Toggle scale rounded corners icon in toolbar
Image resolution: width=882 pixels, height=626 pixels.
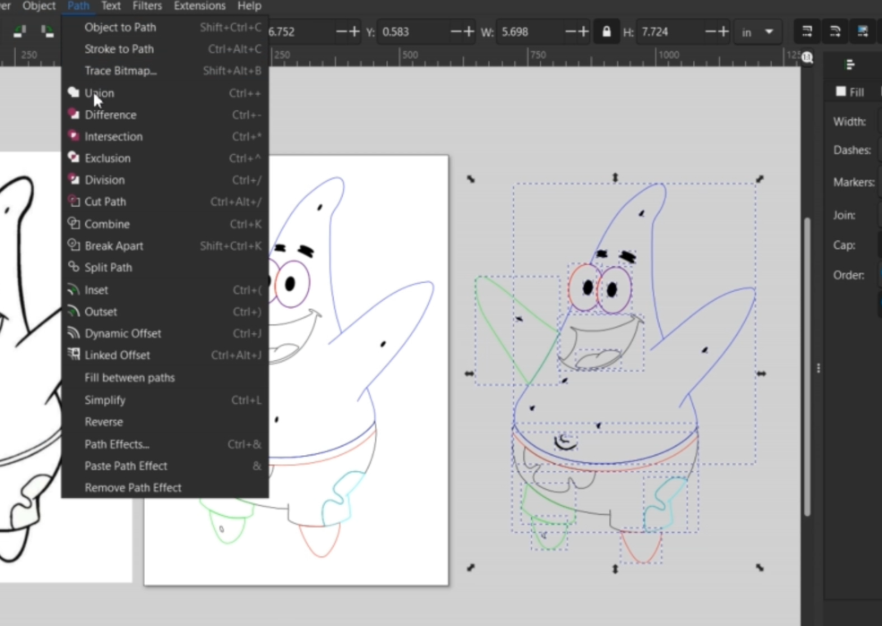(x=835, y=31)
